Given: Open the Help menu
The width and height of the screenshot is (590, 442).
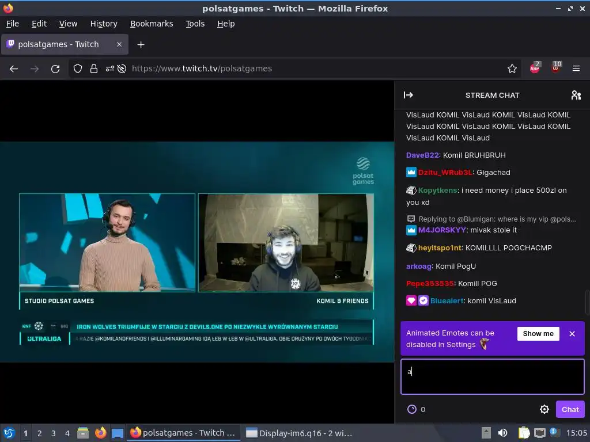Looking at the screenshot, I should [x=226, y=24].
